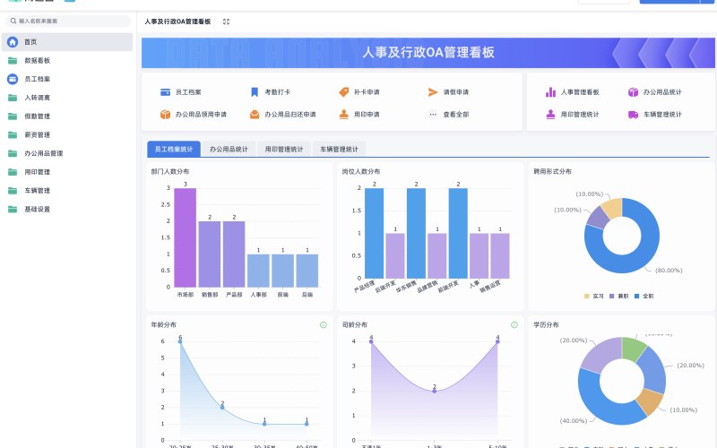
Task: Open the 办公用品领用申请 box shortcut
Action: [165, 115]
